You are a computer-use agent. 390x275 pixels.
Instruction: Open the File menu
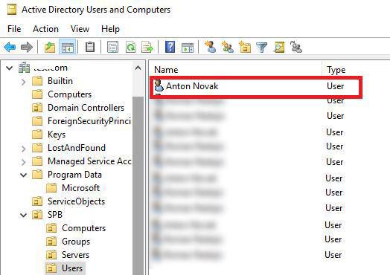pos(14,29)
